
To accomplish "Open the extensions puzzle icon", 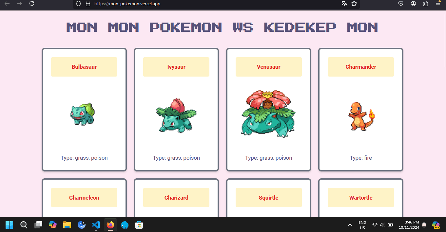I will (426, 4).
